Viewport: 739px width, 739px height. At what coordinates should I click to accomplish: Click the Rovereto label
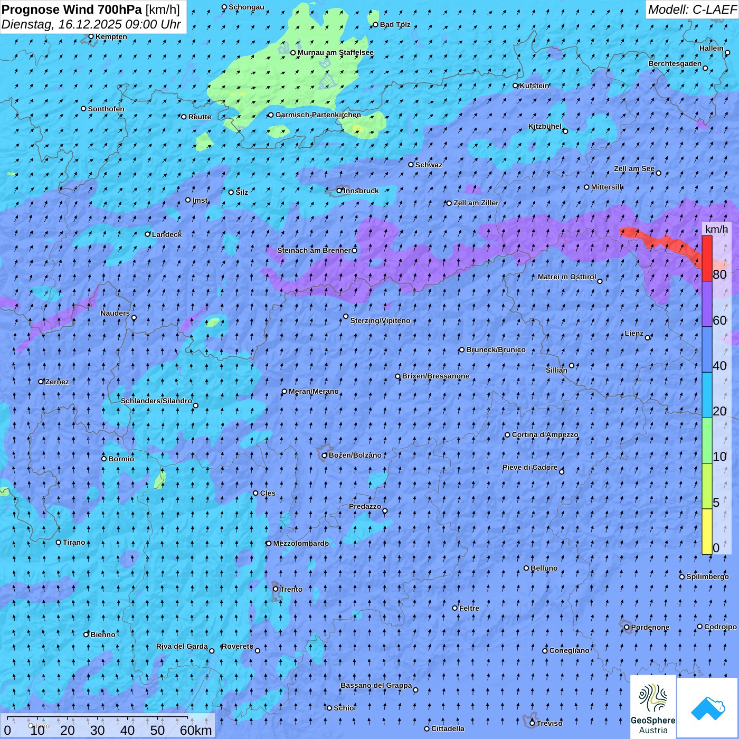coord(238,647)
